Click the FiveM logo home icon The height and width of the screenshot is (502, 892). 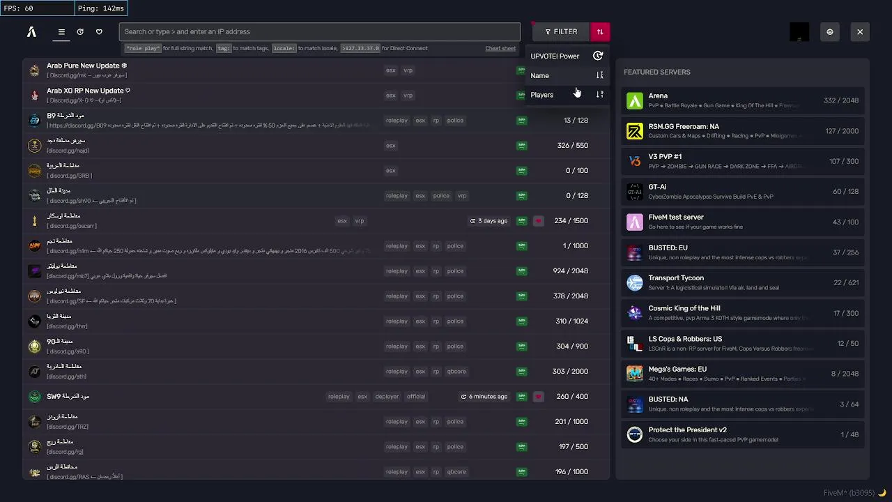pos(31,31)
